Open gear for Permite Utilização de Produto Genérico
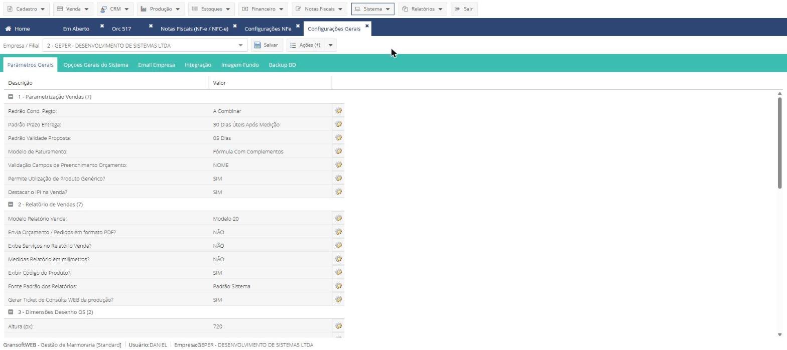Screen dimensions: 787x350 [x=338, y=178]
